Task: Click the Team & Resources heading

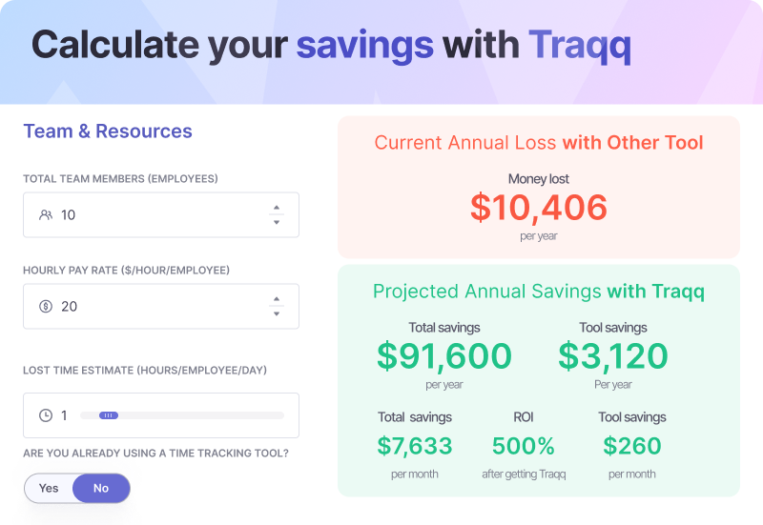Action: [108, 131]
